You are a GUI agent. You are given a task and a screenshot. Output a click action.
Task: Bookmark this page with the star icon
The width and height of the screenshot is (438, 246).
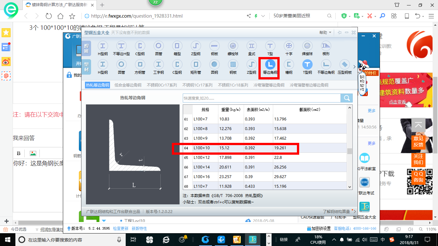pyautogui.click(x=72, y=16)
